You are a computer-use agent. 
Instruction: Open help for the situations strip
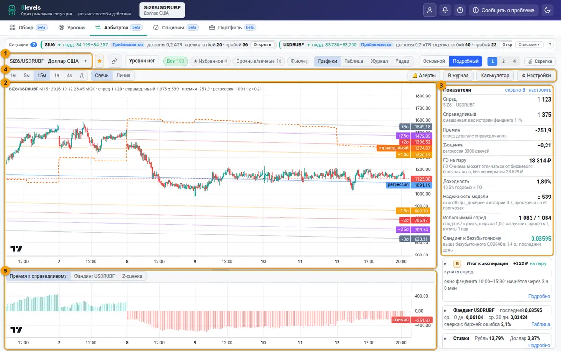[x=550, y=45]
